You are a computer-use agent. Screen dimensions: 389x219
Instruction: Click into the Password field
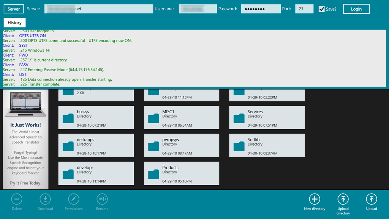point(261,9)
